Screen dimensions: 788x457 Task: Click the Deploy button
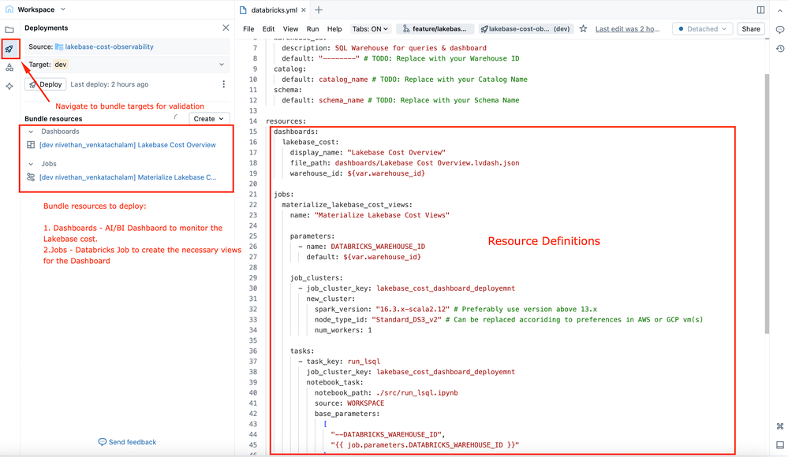tap(45, 84)
